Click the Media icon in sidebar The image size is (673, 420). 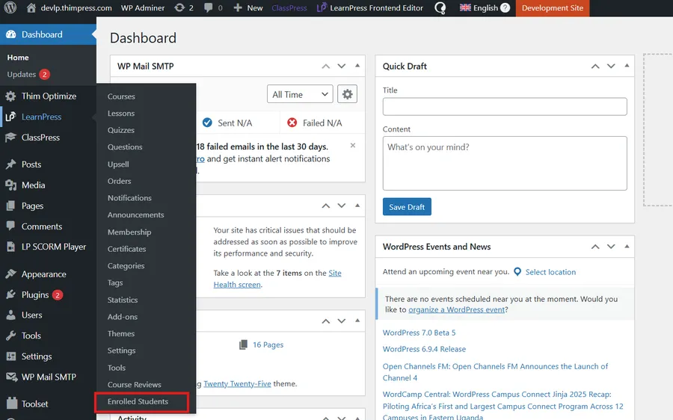[10, 185]
